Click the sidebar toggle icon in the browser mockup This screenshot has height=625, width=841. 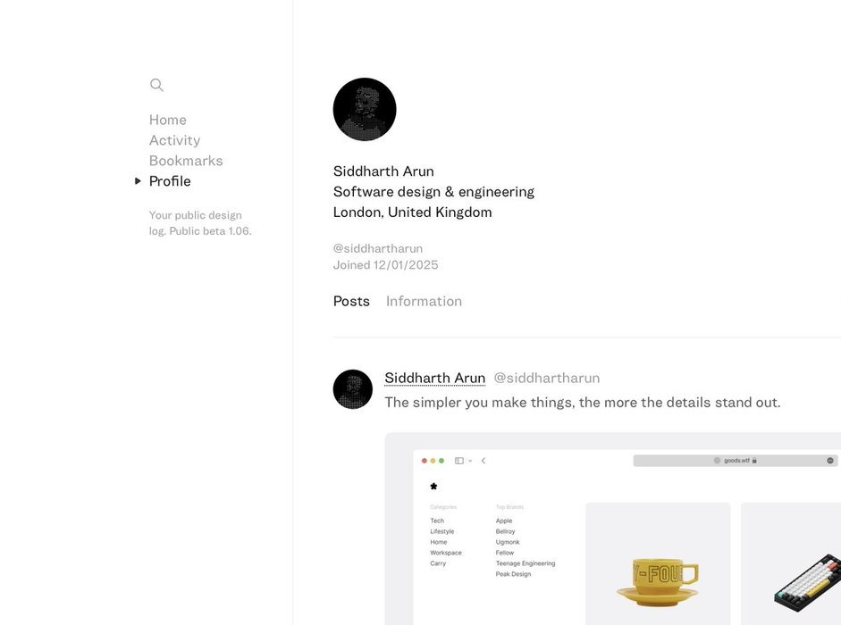tap(459, 461)
